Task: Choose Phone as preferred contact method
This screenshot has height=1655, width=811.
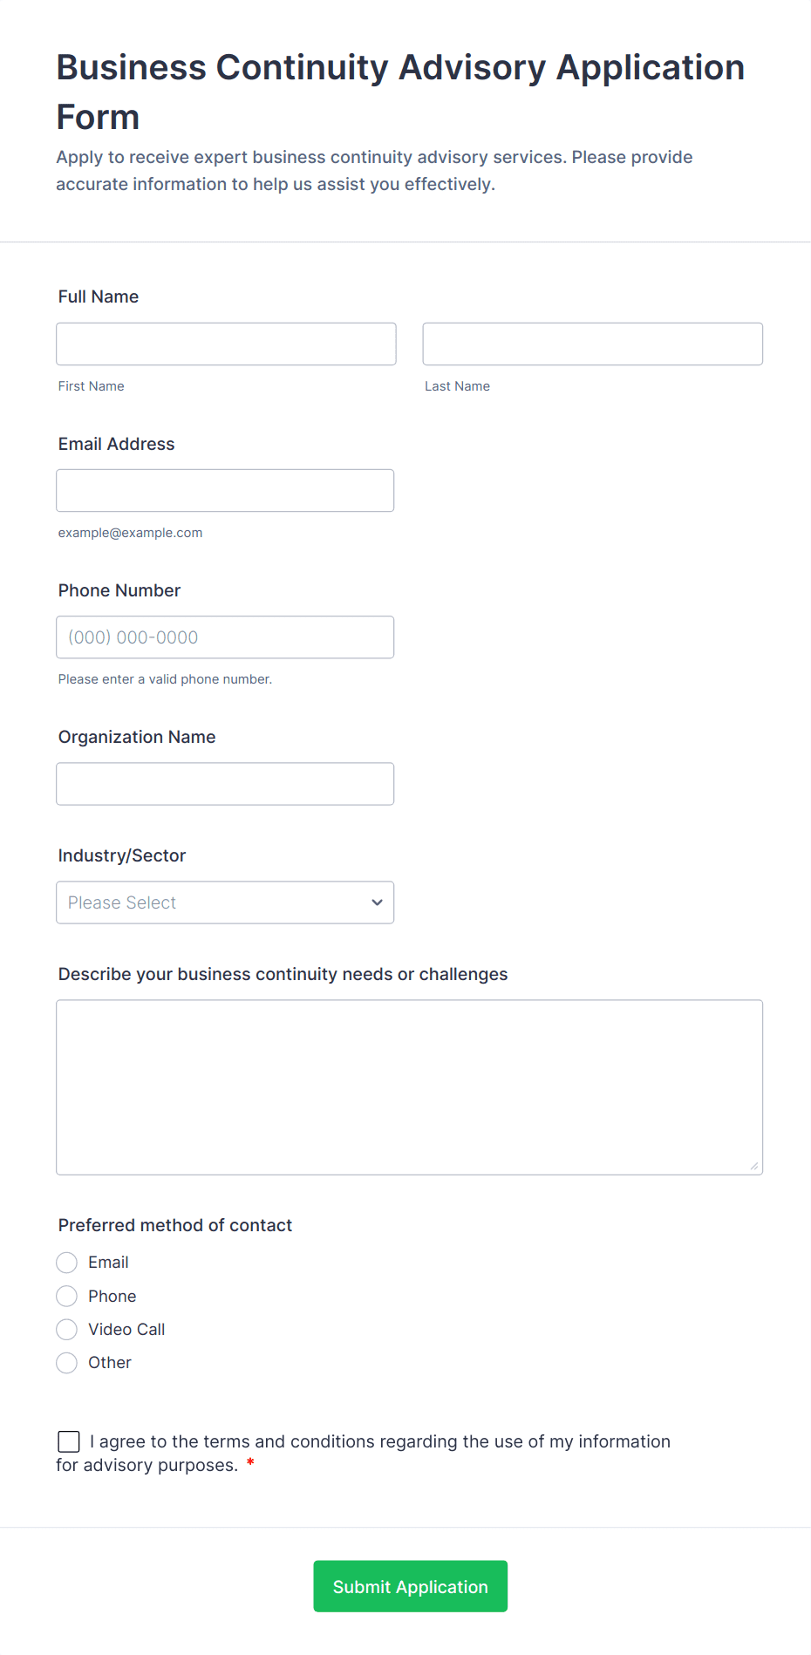Action: click(67, 1297)
